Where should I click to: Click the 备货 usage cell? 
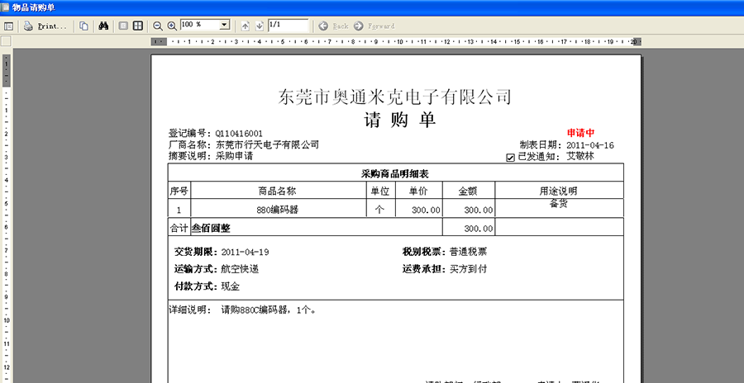click(x=559, y=204)
